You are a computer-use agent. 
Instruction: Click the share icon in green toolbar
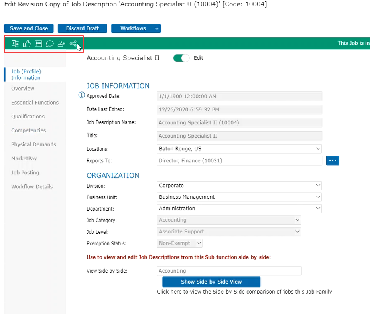73,44
